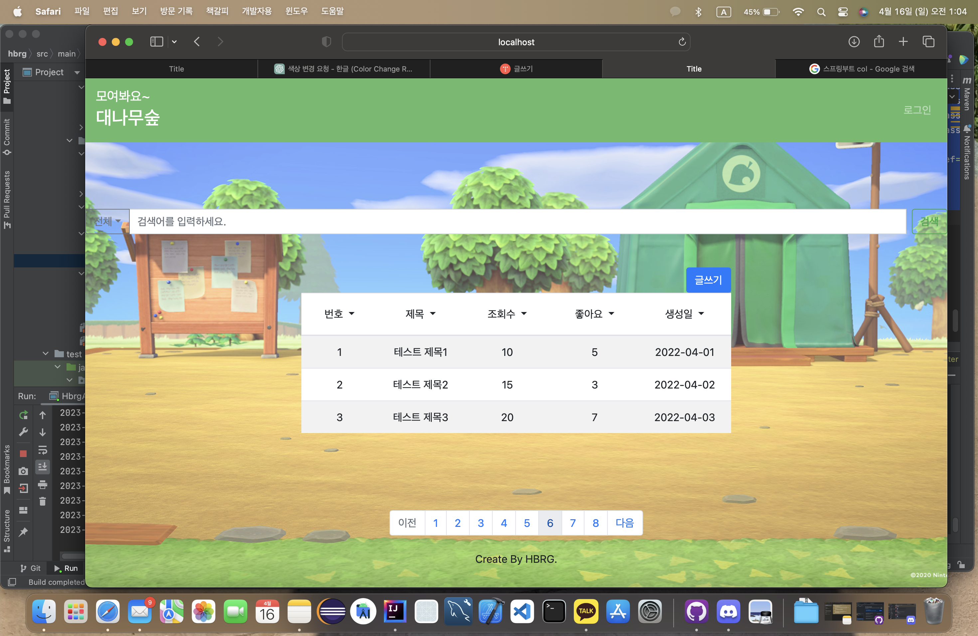Click the Share icon in Safari toolbar
The image size is (978, 636).
tap(879, 41)
